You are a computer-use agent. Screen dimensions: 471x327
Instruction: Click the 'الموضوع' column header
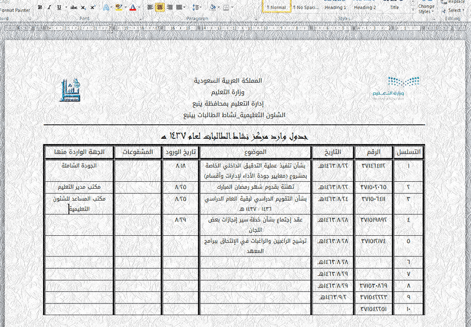[x=255, y=152]
